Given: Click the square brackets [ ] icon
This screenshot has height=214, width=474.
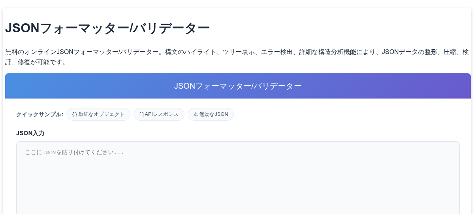Looking at the screenshot, I should click(141, 114).
